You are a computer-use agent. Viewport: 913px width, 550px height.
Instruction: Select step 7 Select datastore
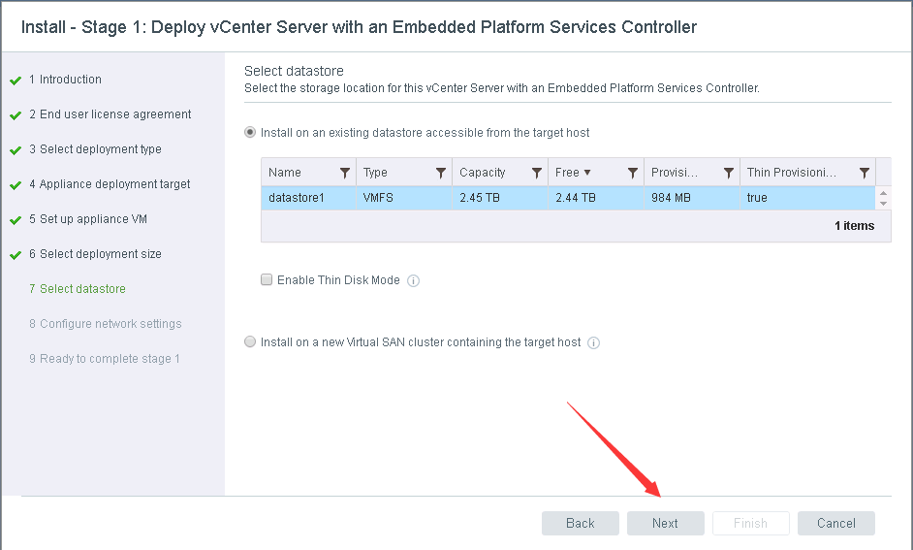[78, 289]
